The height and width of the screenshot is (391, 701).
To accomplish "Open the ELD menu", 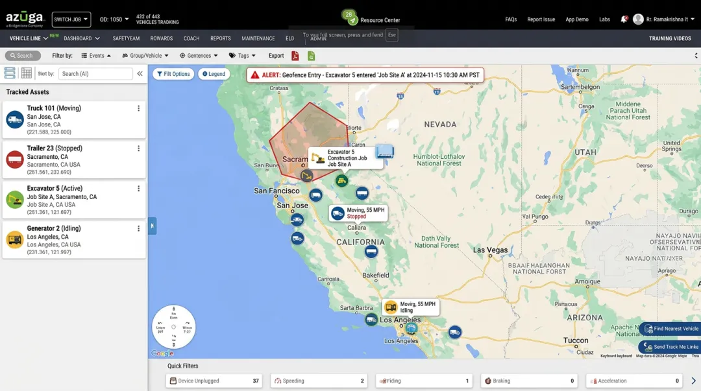I will (289, 38).
